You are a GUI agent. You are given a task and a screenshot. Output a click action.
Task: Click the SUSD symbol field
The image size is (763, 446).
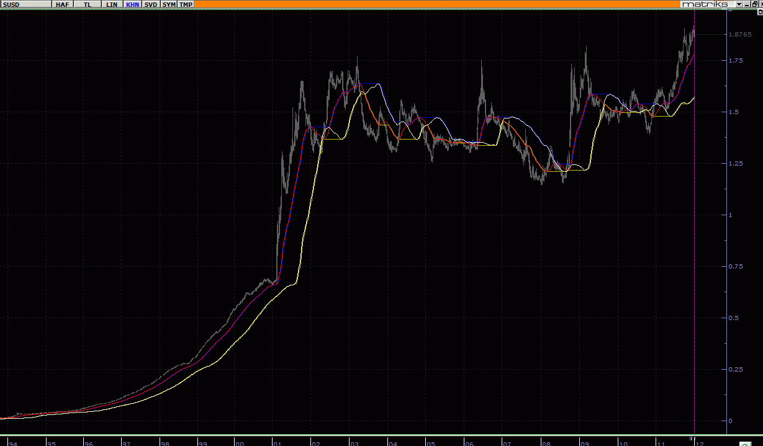(25, 4)
